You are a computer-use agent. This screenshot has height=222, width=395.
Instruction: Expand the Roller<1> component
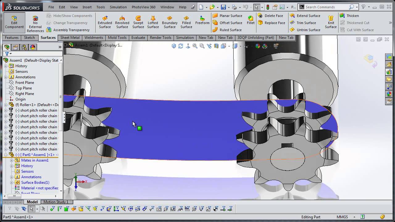point(6,105)
